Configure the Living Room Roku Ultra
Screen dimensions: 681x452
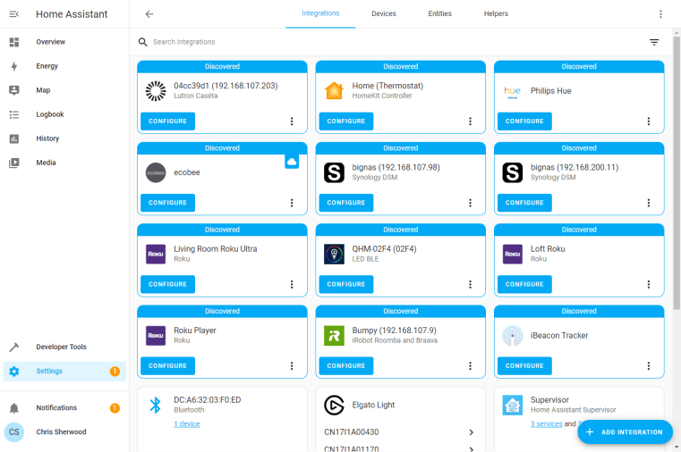click(167, 284)
